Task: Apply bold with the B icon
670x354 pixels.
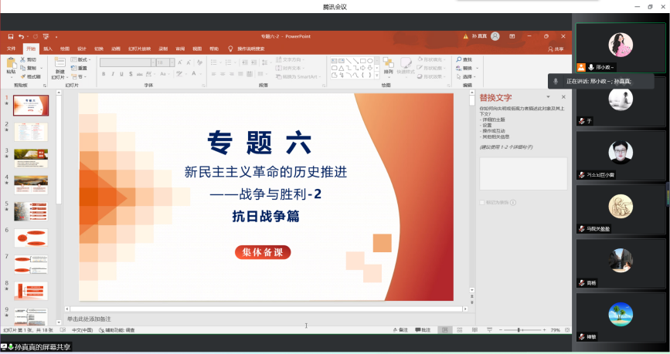Action: pos(103,74)
